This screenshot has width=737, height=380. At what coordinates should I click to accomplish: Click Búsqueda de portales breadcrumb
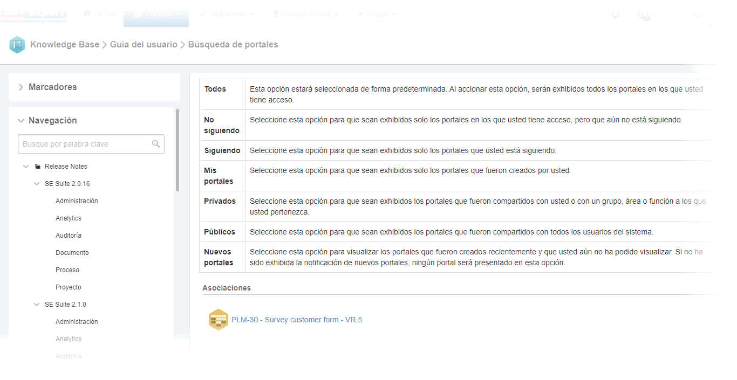point(233,45)
